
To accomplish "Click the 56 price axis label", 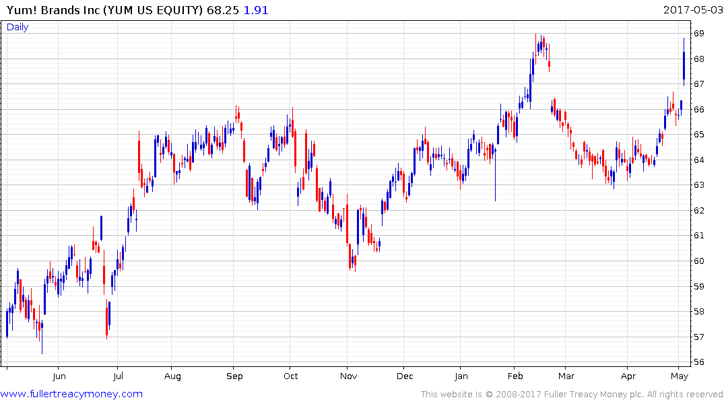I will 698,362.
